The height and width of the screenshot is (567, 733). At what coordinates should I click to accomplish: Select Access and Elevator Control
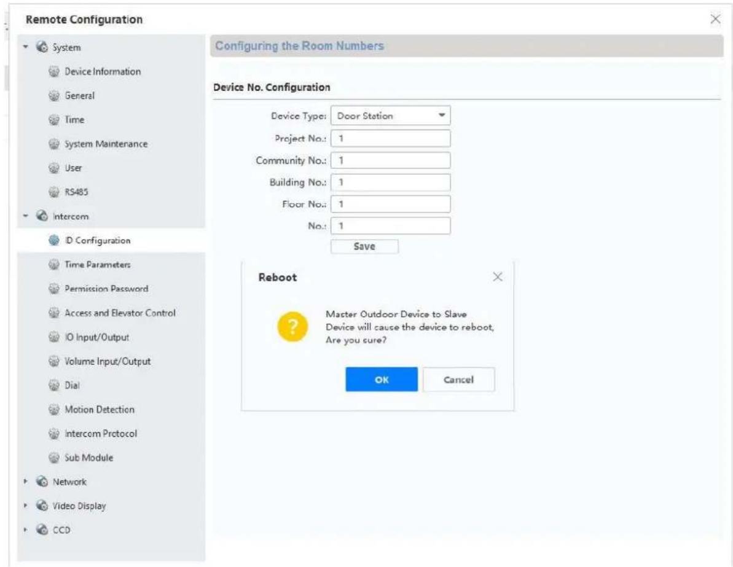(120, 313)
